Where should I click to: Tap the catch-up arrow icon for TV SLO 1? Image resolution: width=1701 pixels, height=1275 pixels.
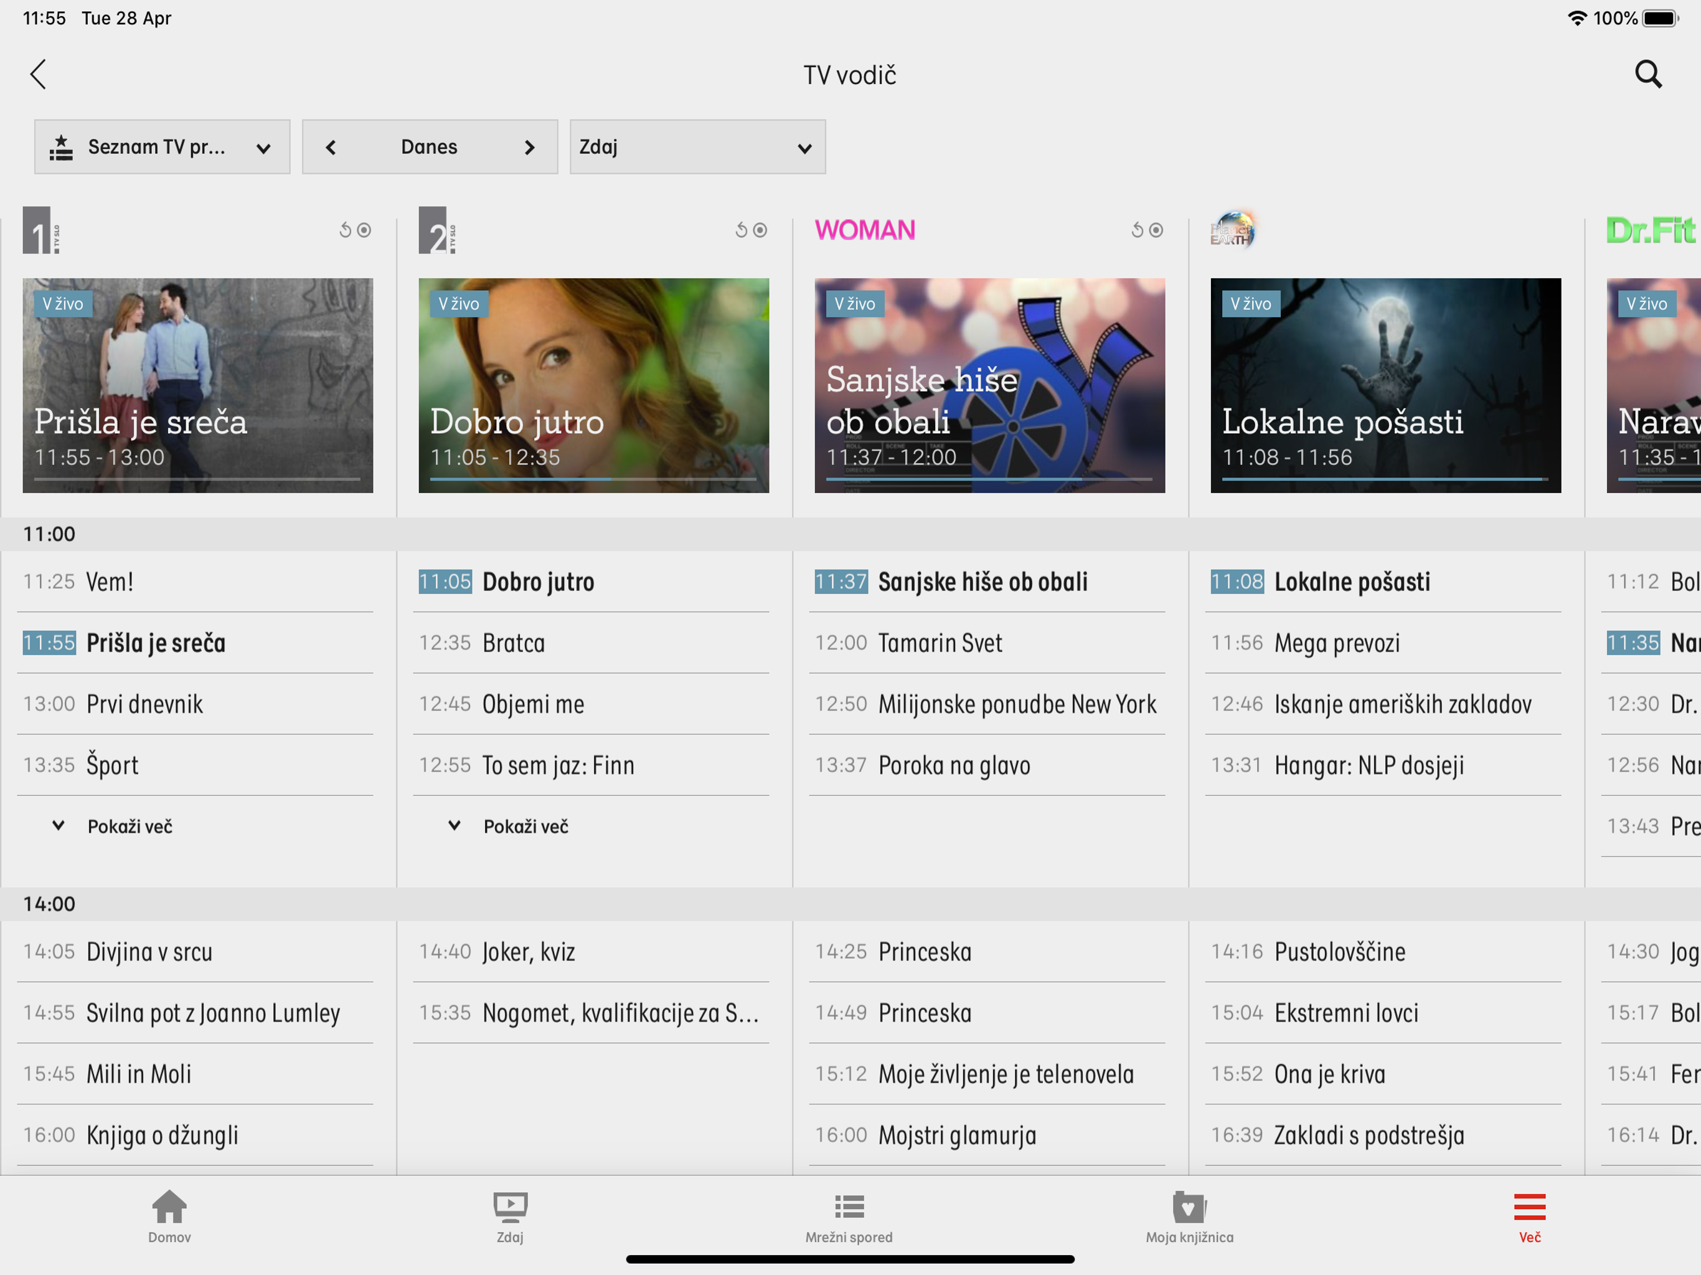pyautogui.click(x=346, y=230)
